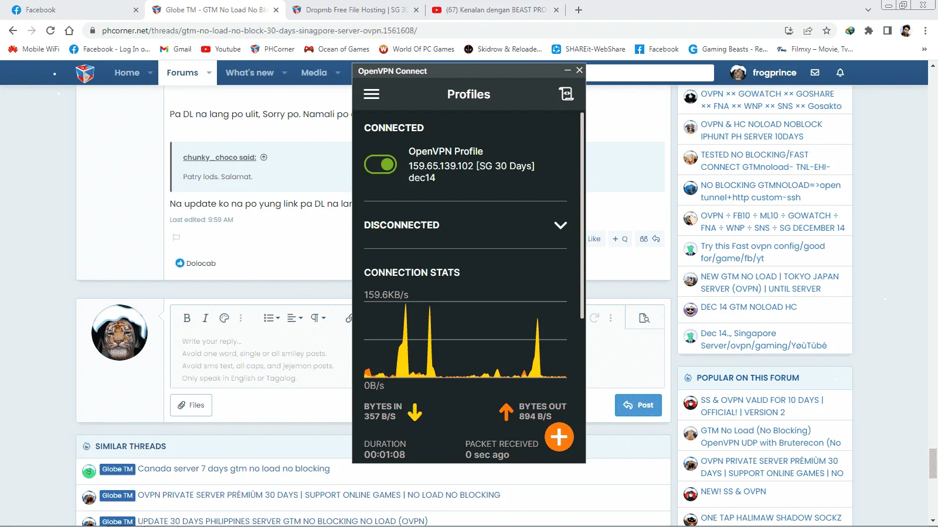Open the OpenVPN hamburger menu
This screenshot has height=527, width=938.
[x=372, y=94]
